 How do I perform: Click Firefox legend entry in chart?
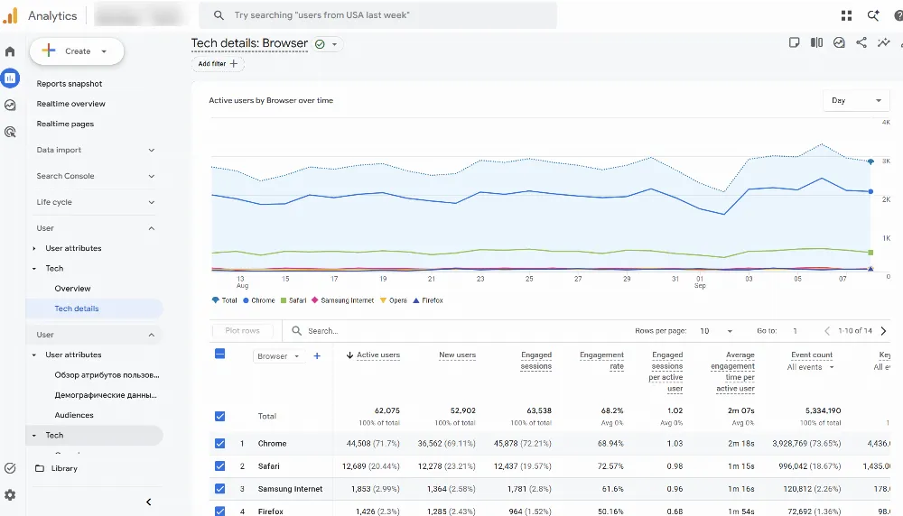(x=428, y=300)
